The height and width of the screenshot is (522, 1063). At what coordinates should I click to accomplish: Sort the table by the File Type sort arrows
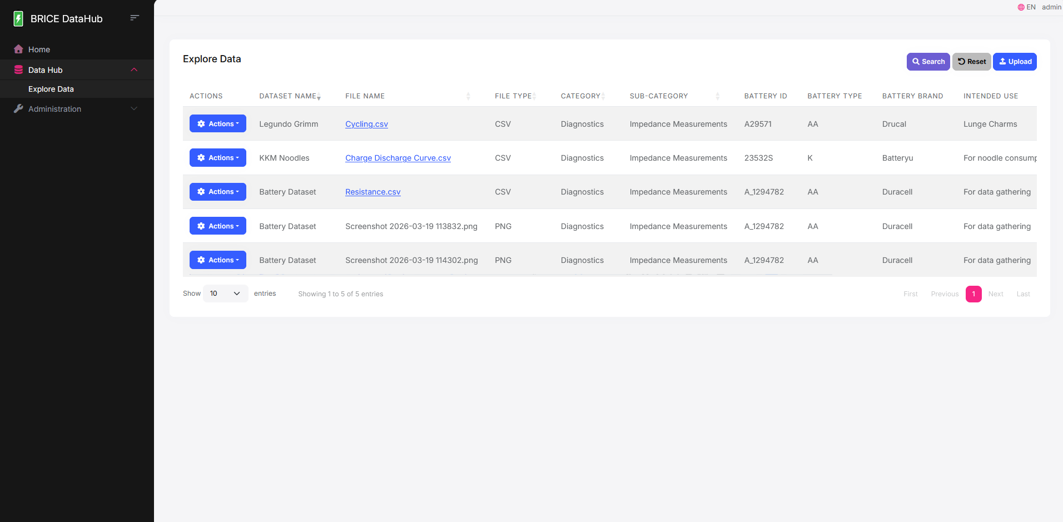point(534,96)
